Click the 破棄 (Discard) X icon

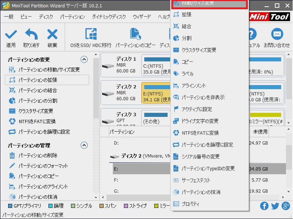[x=52, y=35]
